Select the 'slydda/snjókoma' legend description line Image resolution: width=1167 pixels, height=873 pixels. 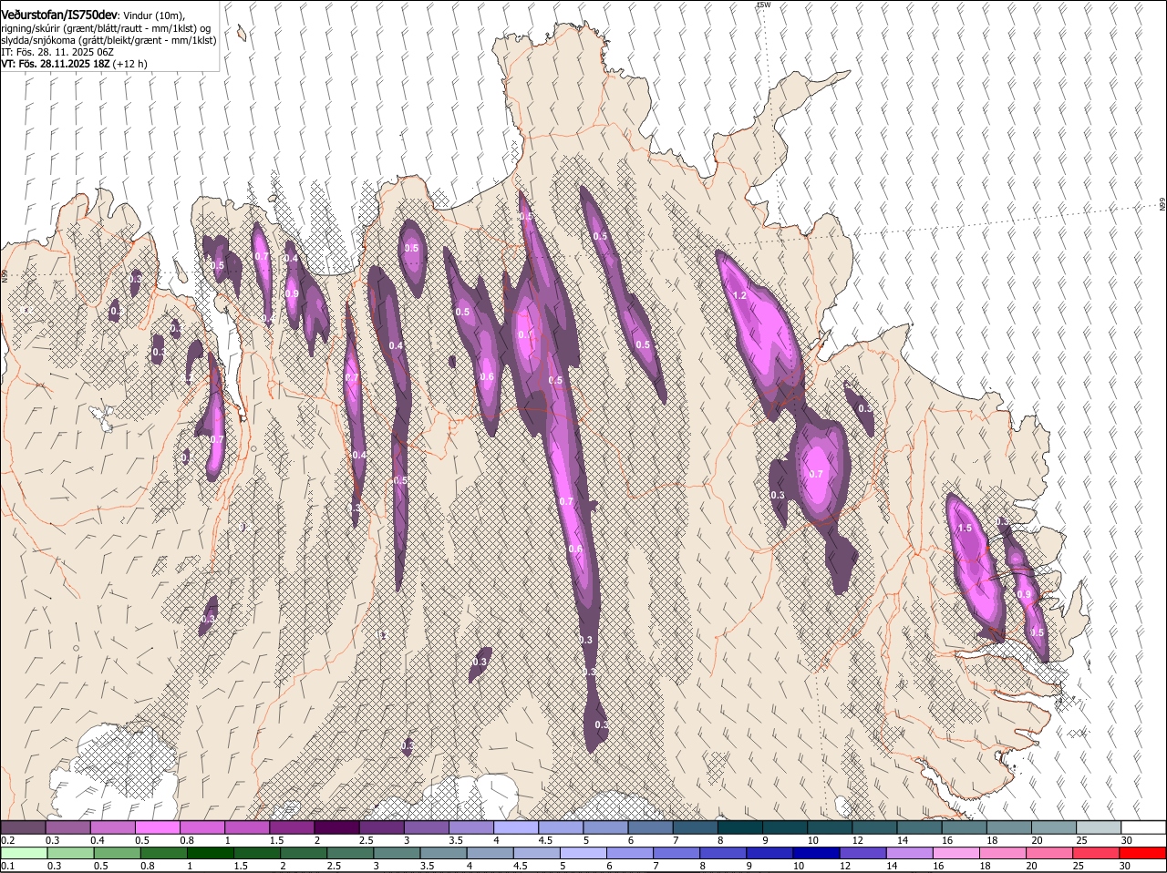[108, 40]
